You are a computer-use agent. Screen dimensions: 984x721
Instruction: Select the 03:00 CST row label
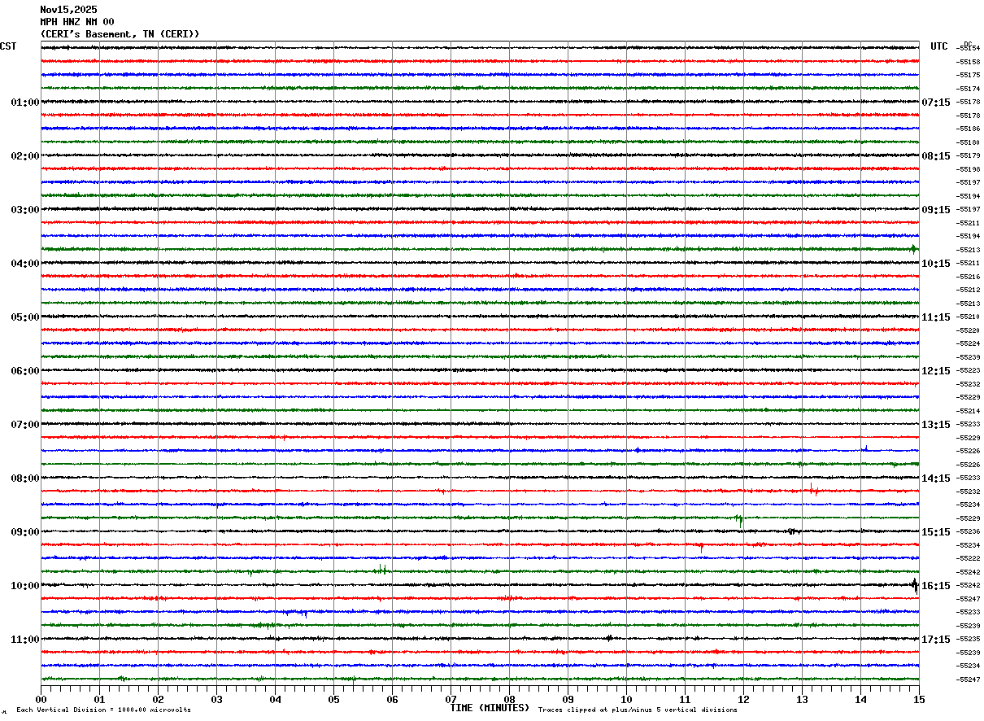click(24, 210)
